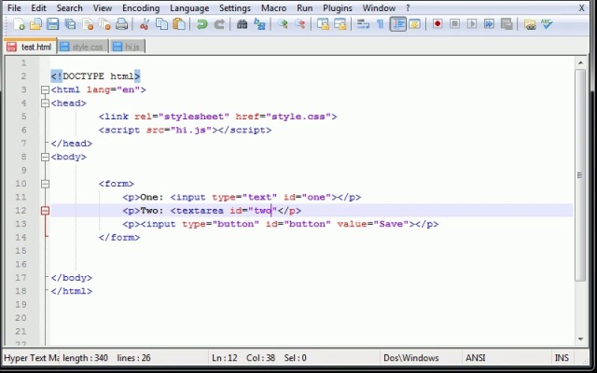Open the Replace dialog icon

(259, 24)
